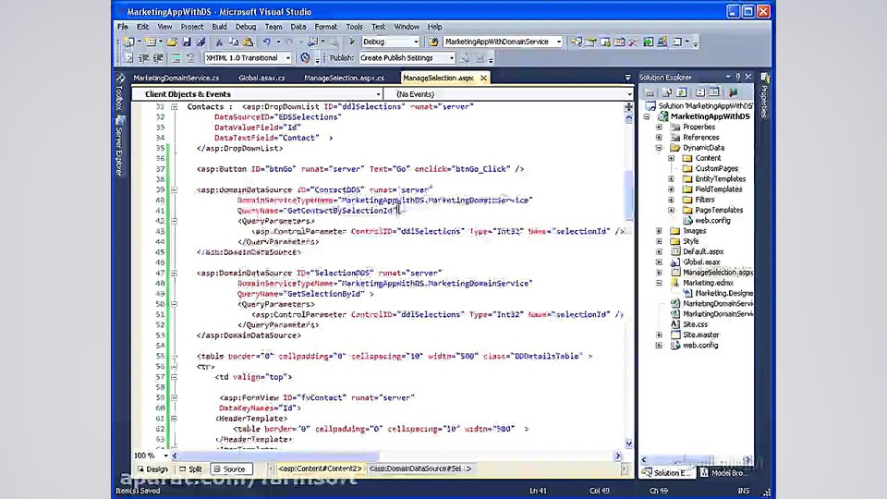Collapse the ContactDDS DomainDataSource code block

point(173,190)
